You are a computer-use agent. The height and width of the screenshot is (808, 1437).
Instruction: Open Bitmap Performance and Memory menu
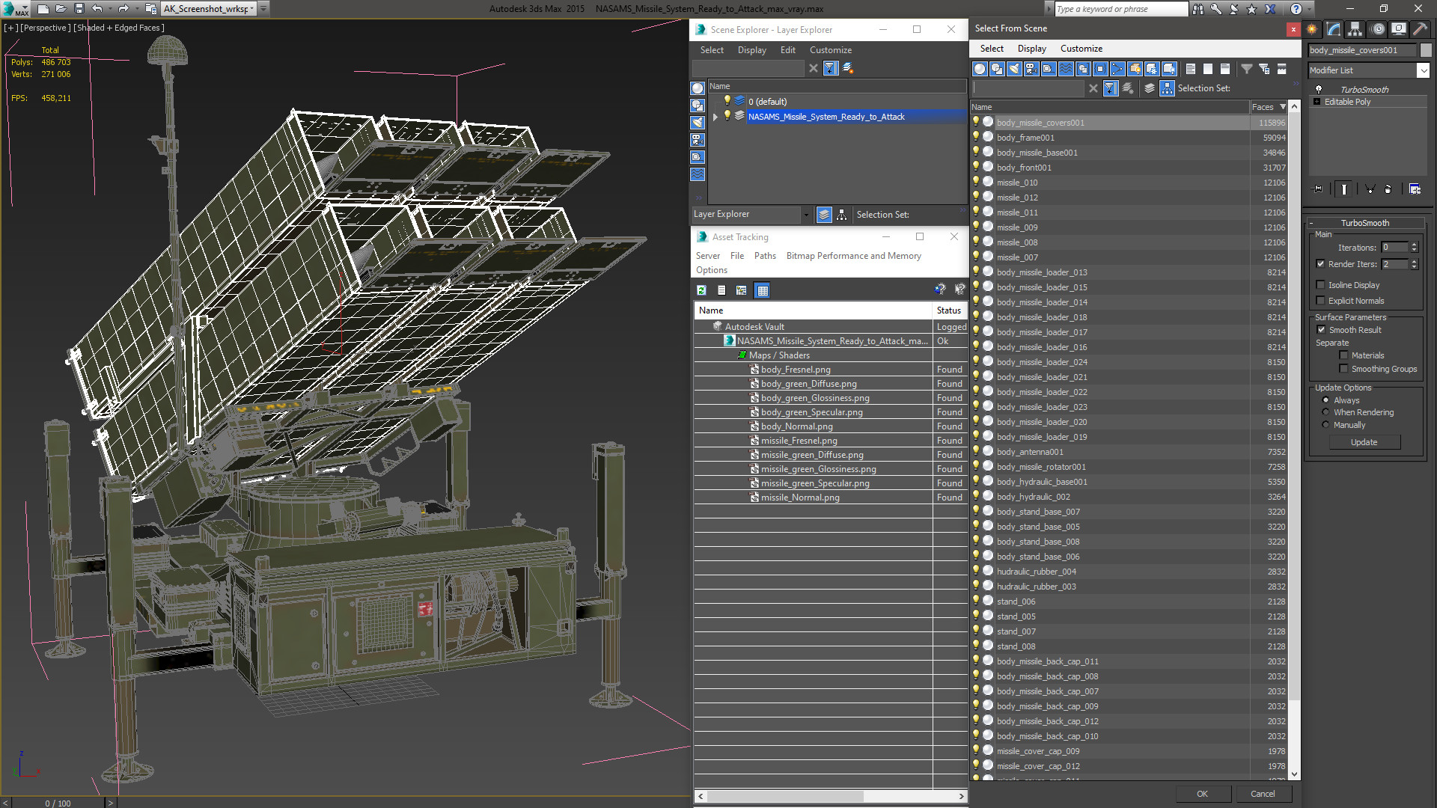coord(853,256)
